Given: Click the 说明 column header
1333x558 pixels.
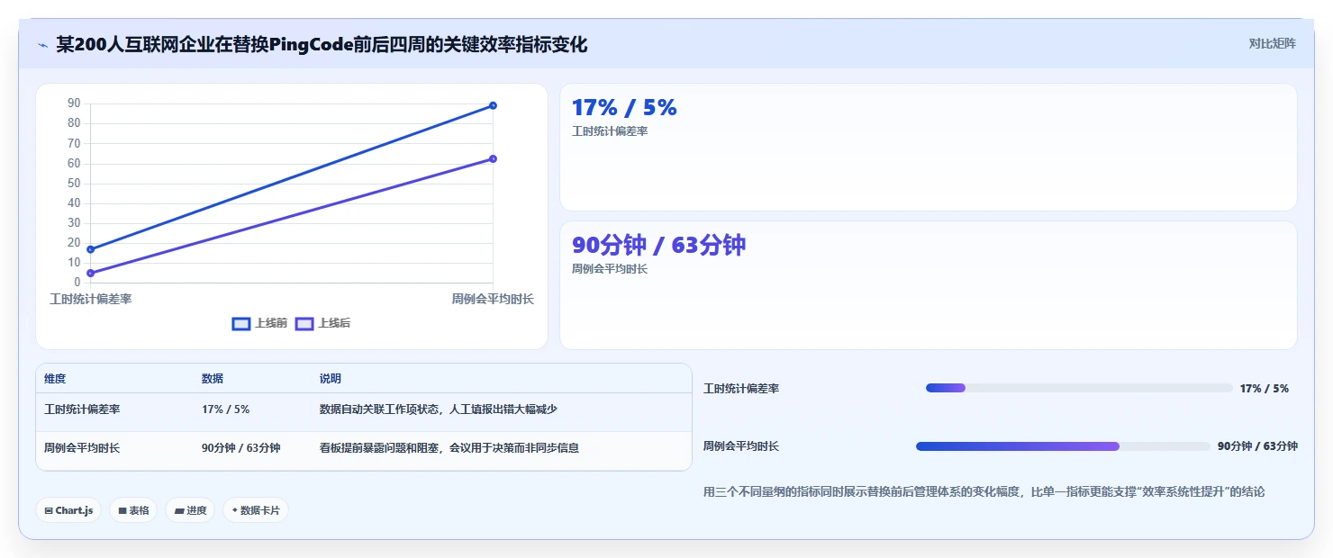Looking at the screenshot, I should tap(331, 379).
